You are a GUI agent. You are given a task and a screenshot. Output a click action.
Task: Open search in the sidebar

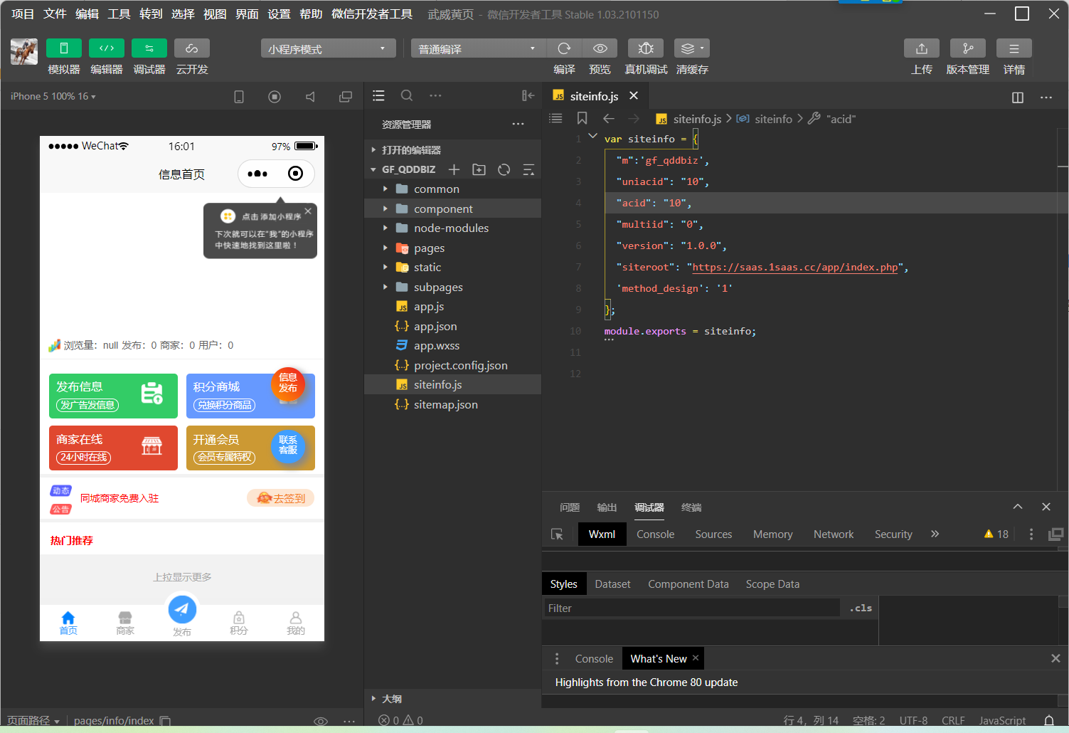click(x=407, y=95)
